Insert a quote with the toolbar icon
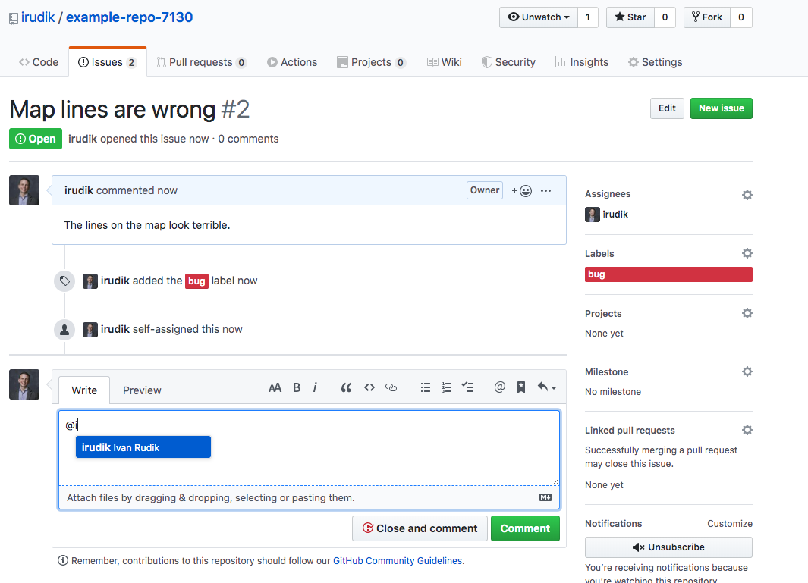Screen dimensions: 808x583 coord(346,387)
